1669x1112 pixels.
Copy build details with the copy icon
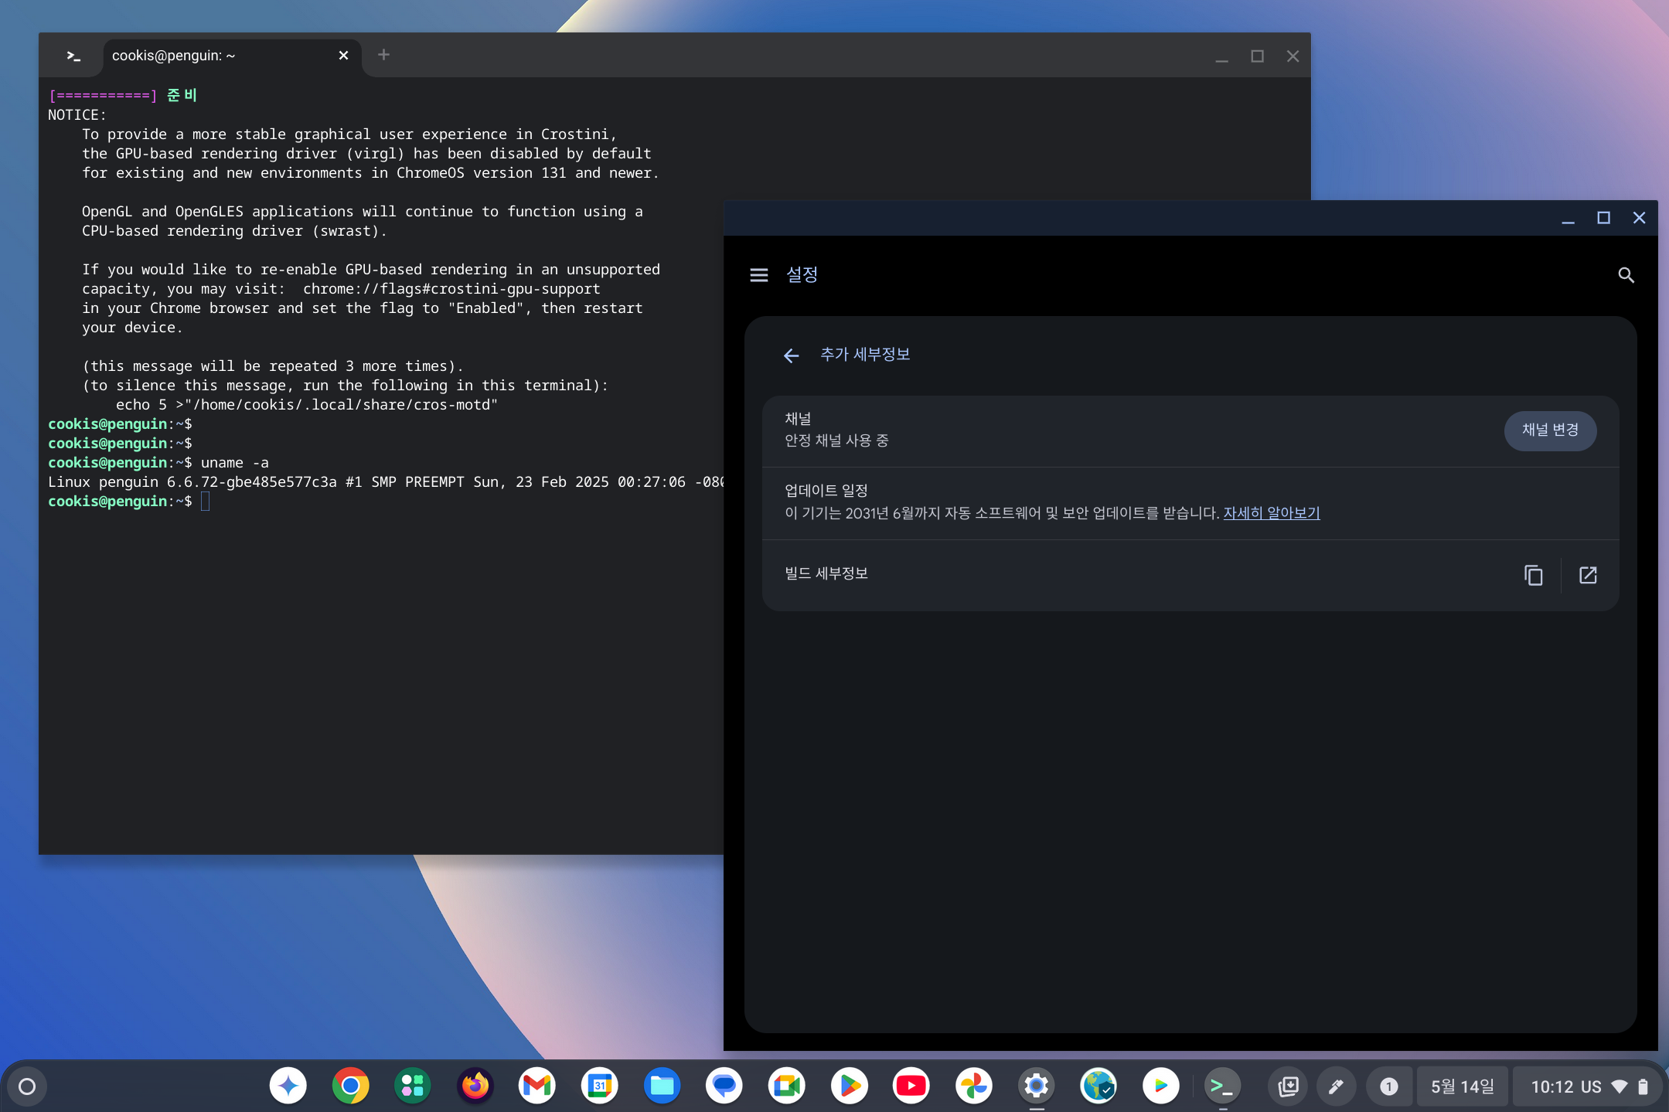pyautogui.click(x=1533, y=575)
